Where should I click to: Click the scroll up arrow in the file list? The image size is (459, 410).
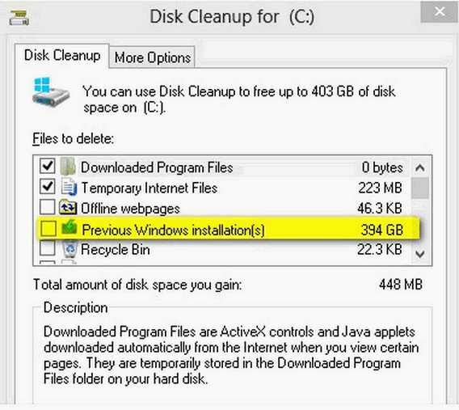tap(420, 167)
